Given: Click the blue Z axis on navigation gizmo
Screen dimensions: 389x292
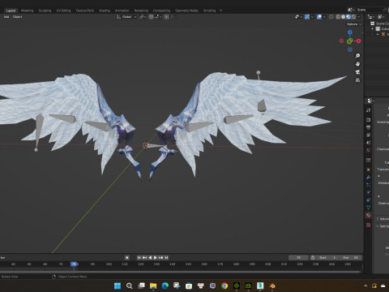Looking at the screenshot, I should (350, 32).
